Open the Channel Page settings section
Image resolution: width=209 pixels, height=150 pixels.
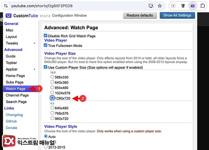(17, 95)
